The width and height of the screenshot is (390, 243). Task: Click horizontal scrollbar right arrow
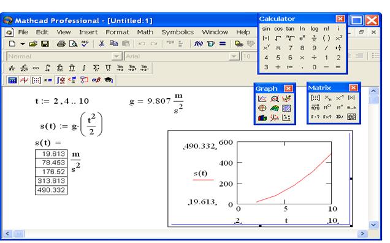pos(362,234)
